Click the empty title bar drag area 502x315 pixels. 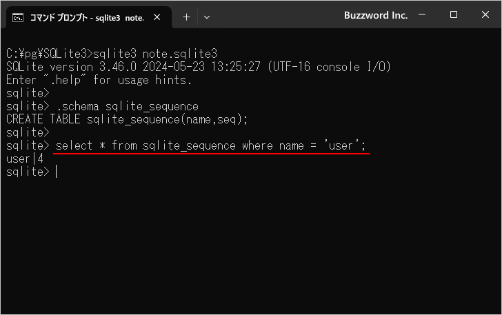pos(276,15)
